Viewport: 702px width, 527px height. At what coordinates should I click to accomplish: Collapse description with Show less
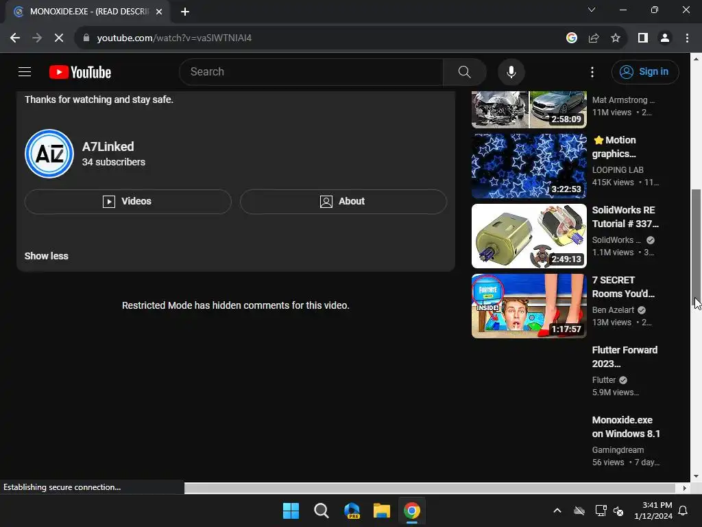pyautogui.click(x=46, y=256)
